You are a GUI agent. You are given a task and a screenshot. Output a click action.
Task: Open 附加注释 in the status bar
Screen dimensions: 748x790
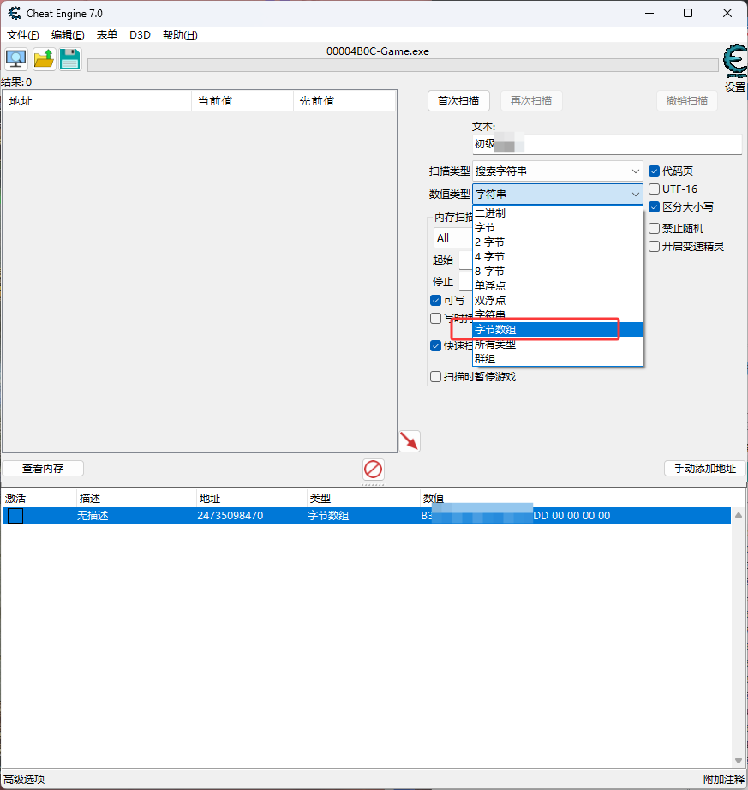[x=723, y=780]
